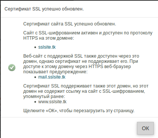Open the sslsite.tk link
The image size is (158, 138).
click(x=47, y=47)
